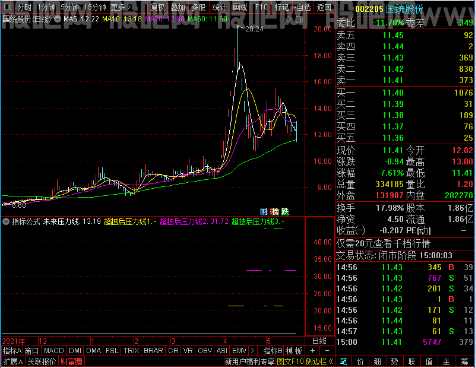The image size is (475, 368).
Task: Click 仅需20元查看千档行情 link
Action: coord(383,243)
